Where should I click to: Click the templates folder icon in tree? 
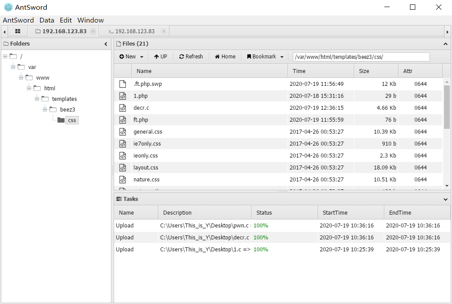(45, 99)
